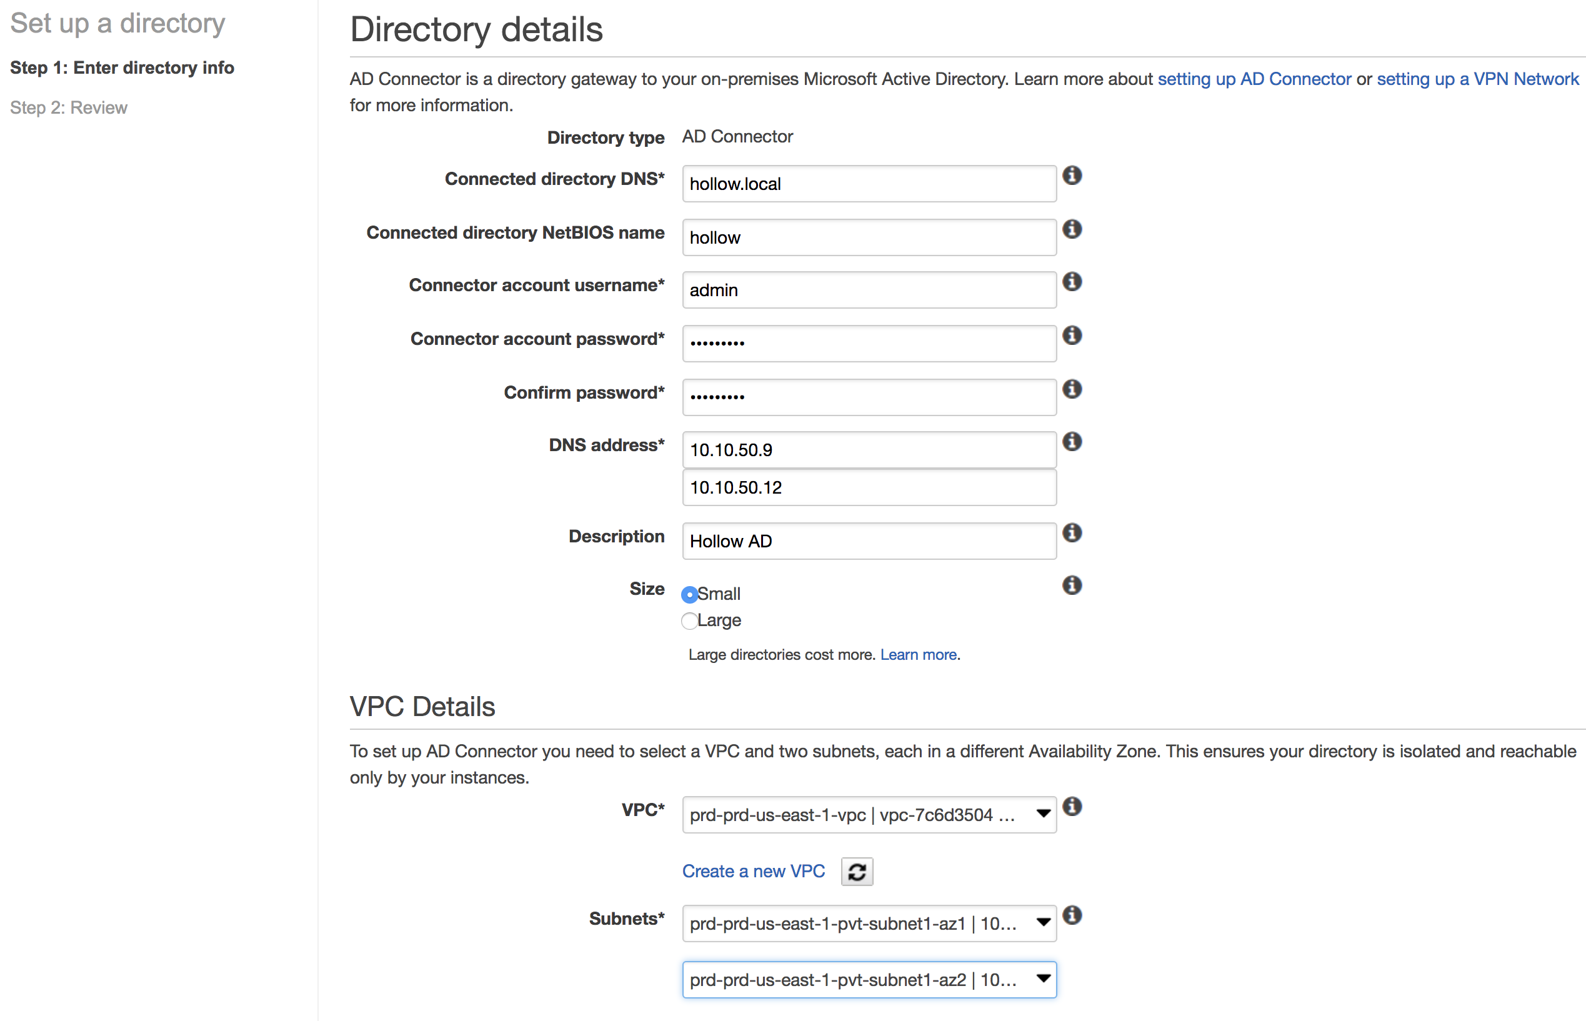Go to Step 2: Review
The image size is (1586, 1021).
coord(68,107)
